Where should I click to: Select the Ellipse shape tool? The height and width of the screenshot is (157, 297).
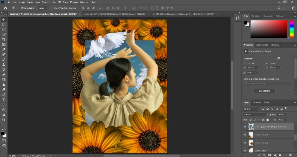(x=3, y=109)
